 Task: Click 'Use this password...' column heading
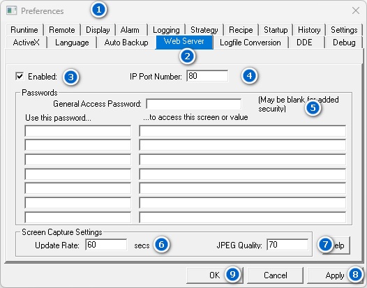58,118
